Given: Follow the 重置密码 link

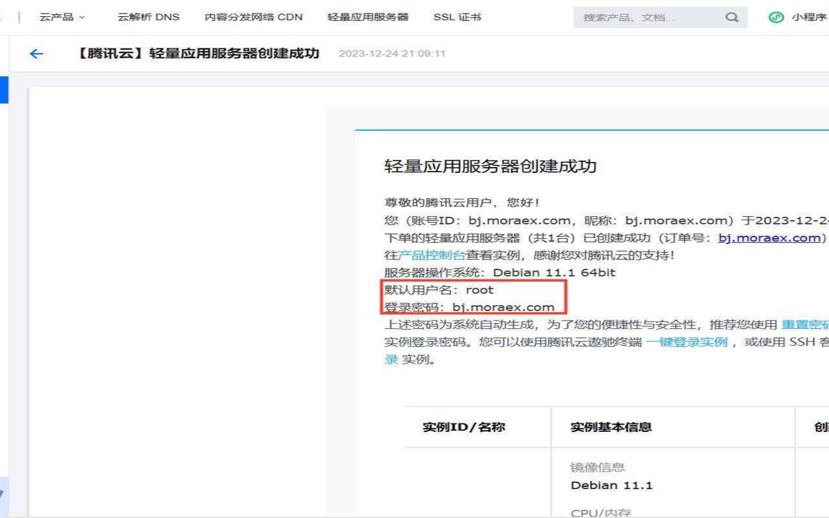Looking at the screenshot, I should click(805, 325).
